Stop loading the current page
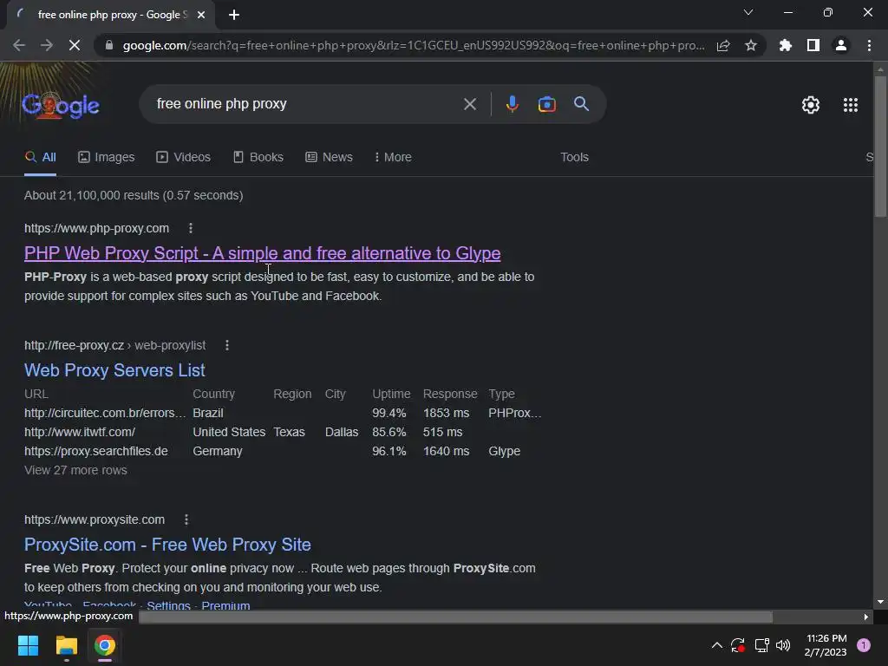 (x=75, y=45)
